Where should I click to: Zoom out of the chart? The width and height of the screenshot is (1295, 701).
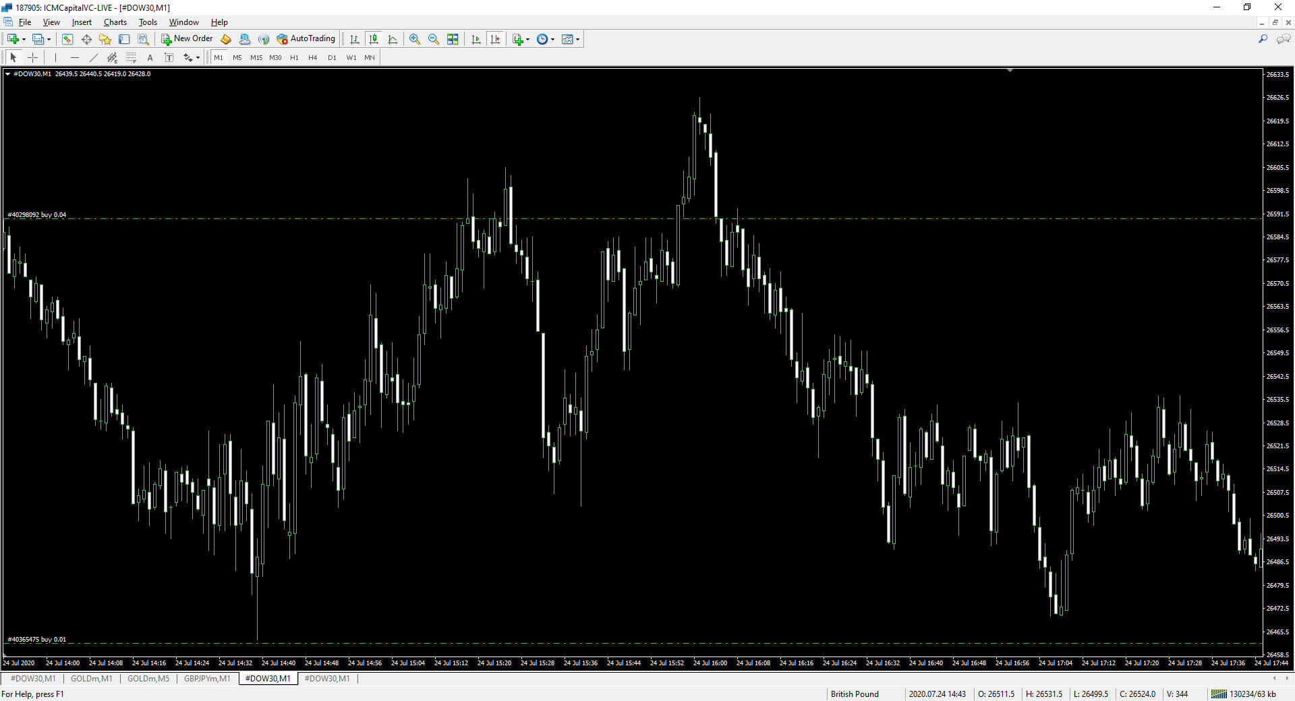[433, 39]
